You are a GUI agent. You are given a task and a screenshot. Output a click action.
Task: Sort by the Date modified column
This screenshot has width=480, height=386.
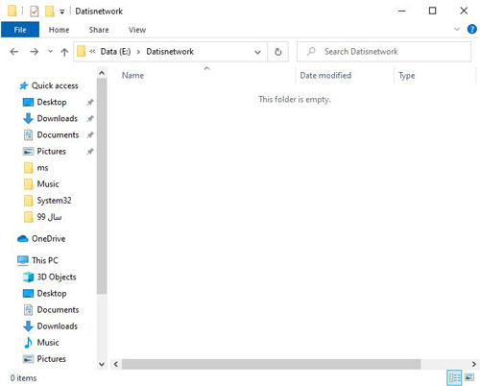point(325,76)
